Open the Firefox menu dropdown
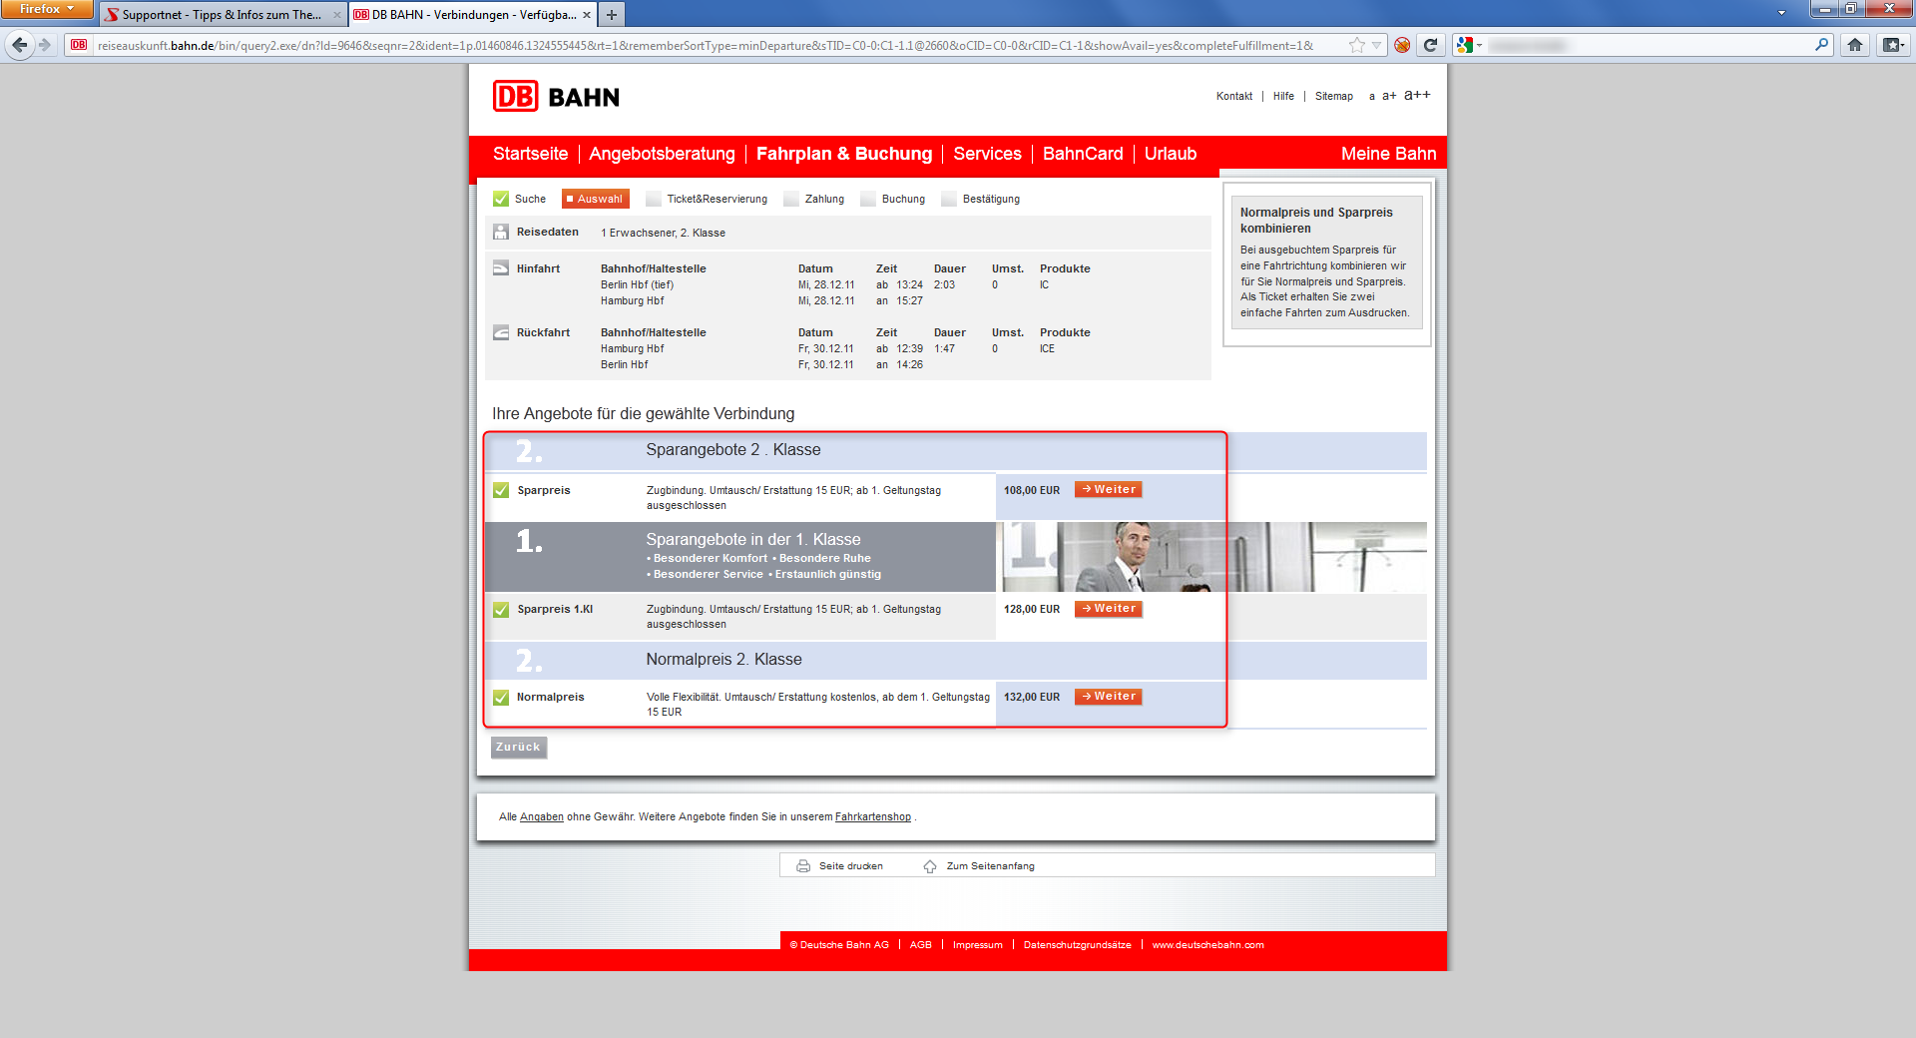The height and width of the screenshot is (1038, 1916). tap(46, 9)
